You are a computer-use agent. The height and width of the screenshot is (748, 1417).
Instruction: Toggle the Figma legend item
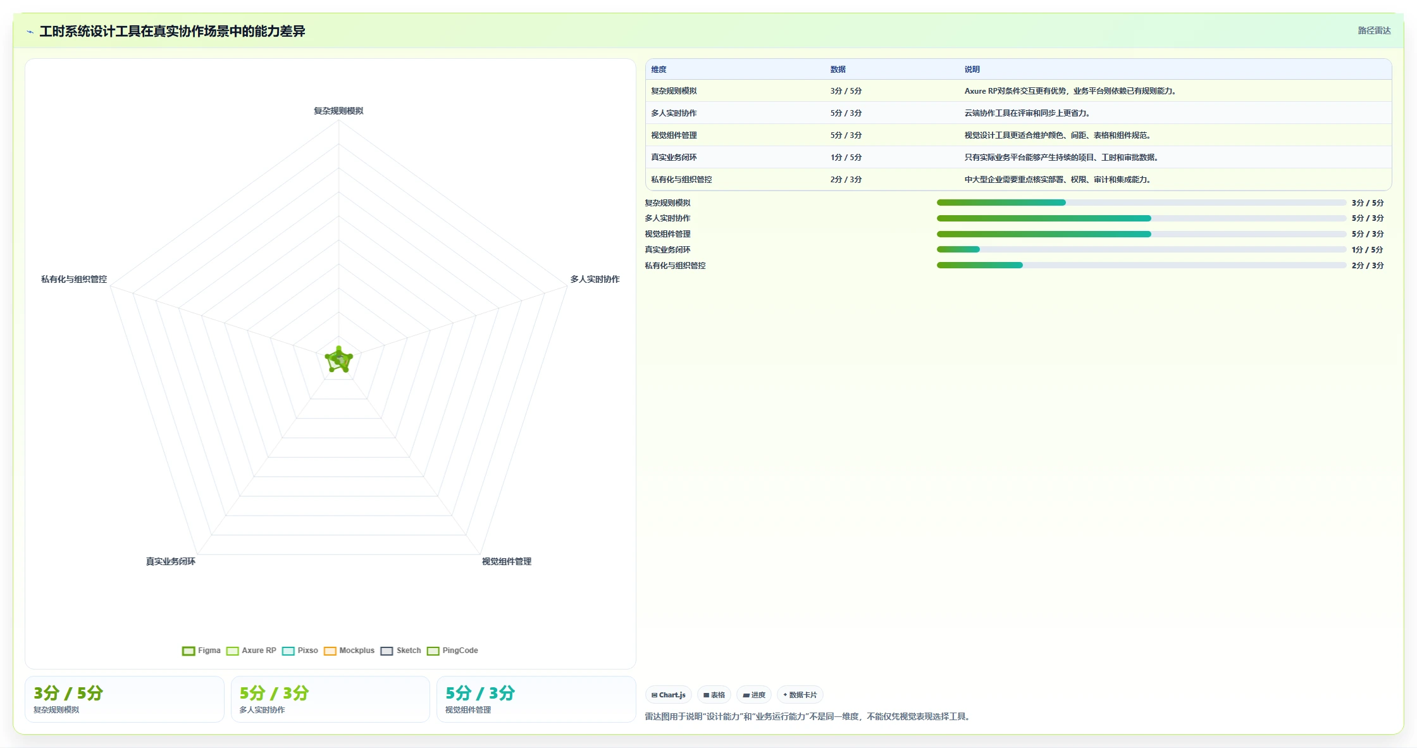click(201, 651)
